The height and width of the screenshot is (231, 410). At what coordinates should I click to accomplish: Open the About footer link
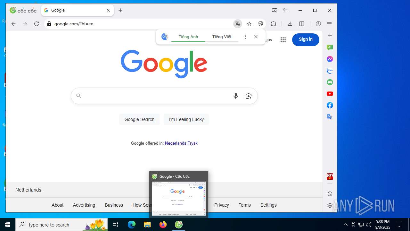[x=58, y=205]
